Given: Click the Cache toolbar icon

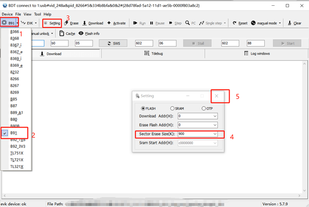Looking at the screenshot, I should (62, 34).
